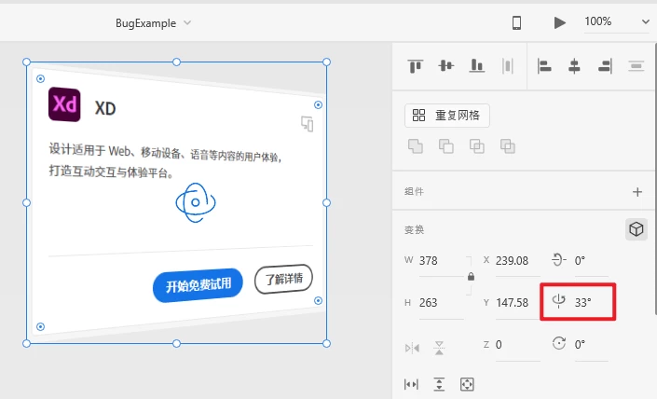Screen dimensions: 657x399
Task: Open the mobile device preview icon
Action: coord(516,22)
